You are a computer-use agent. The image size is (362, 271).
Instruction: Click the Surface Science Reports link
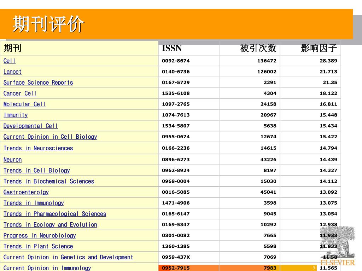coord(38,83)
